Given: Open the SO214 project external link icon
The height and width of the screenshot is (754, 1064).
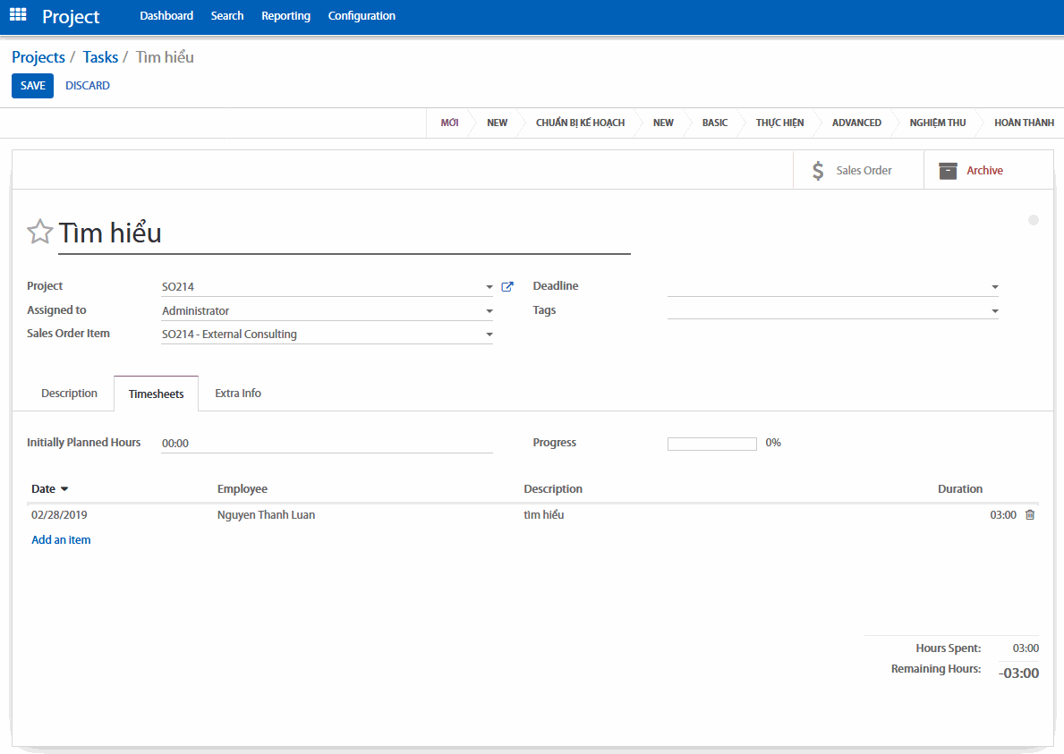Looking at the screenshot, I should (507, 287).
